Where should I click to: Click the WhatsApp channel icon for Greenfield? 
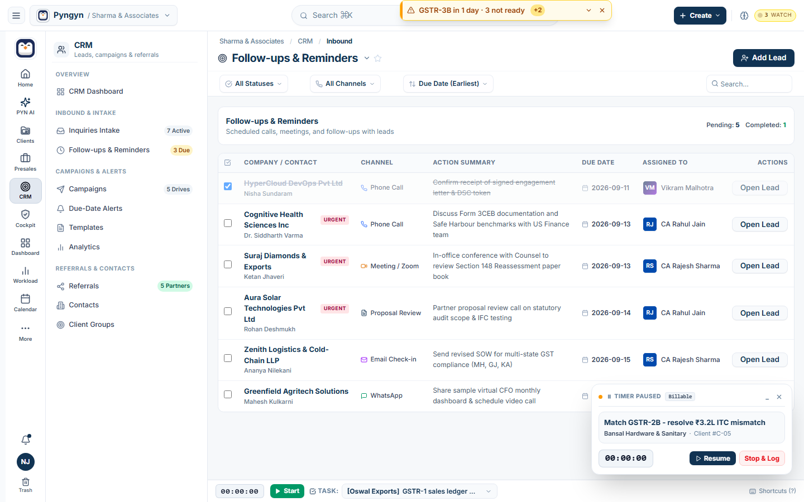click(x=364, y=396)
